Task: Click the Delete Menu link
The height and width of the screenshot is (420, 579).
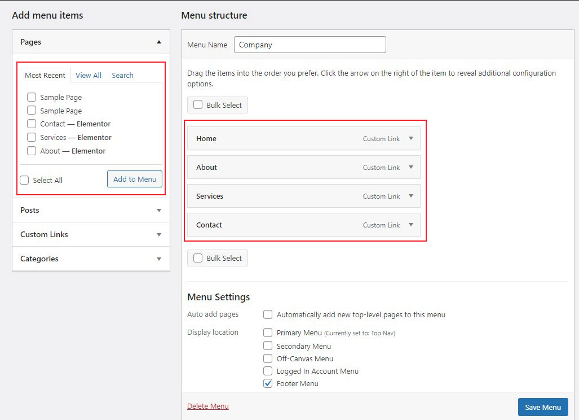Action: [x=208, y=406]
